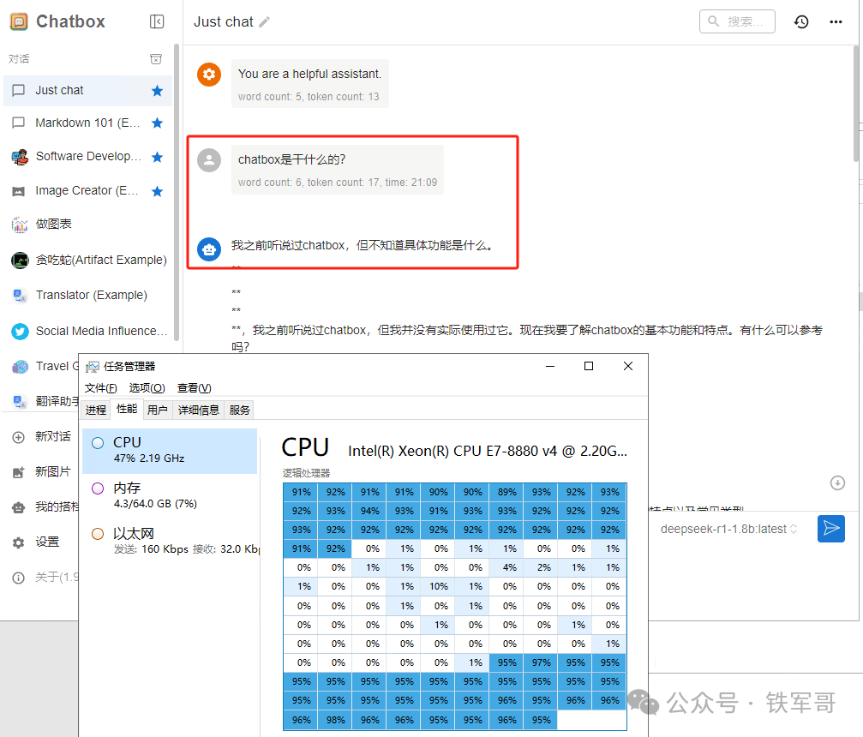Switch to the 进程 tab
863x737 pixels.
[96, 410]
